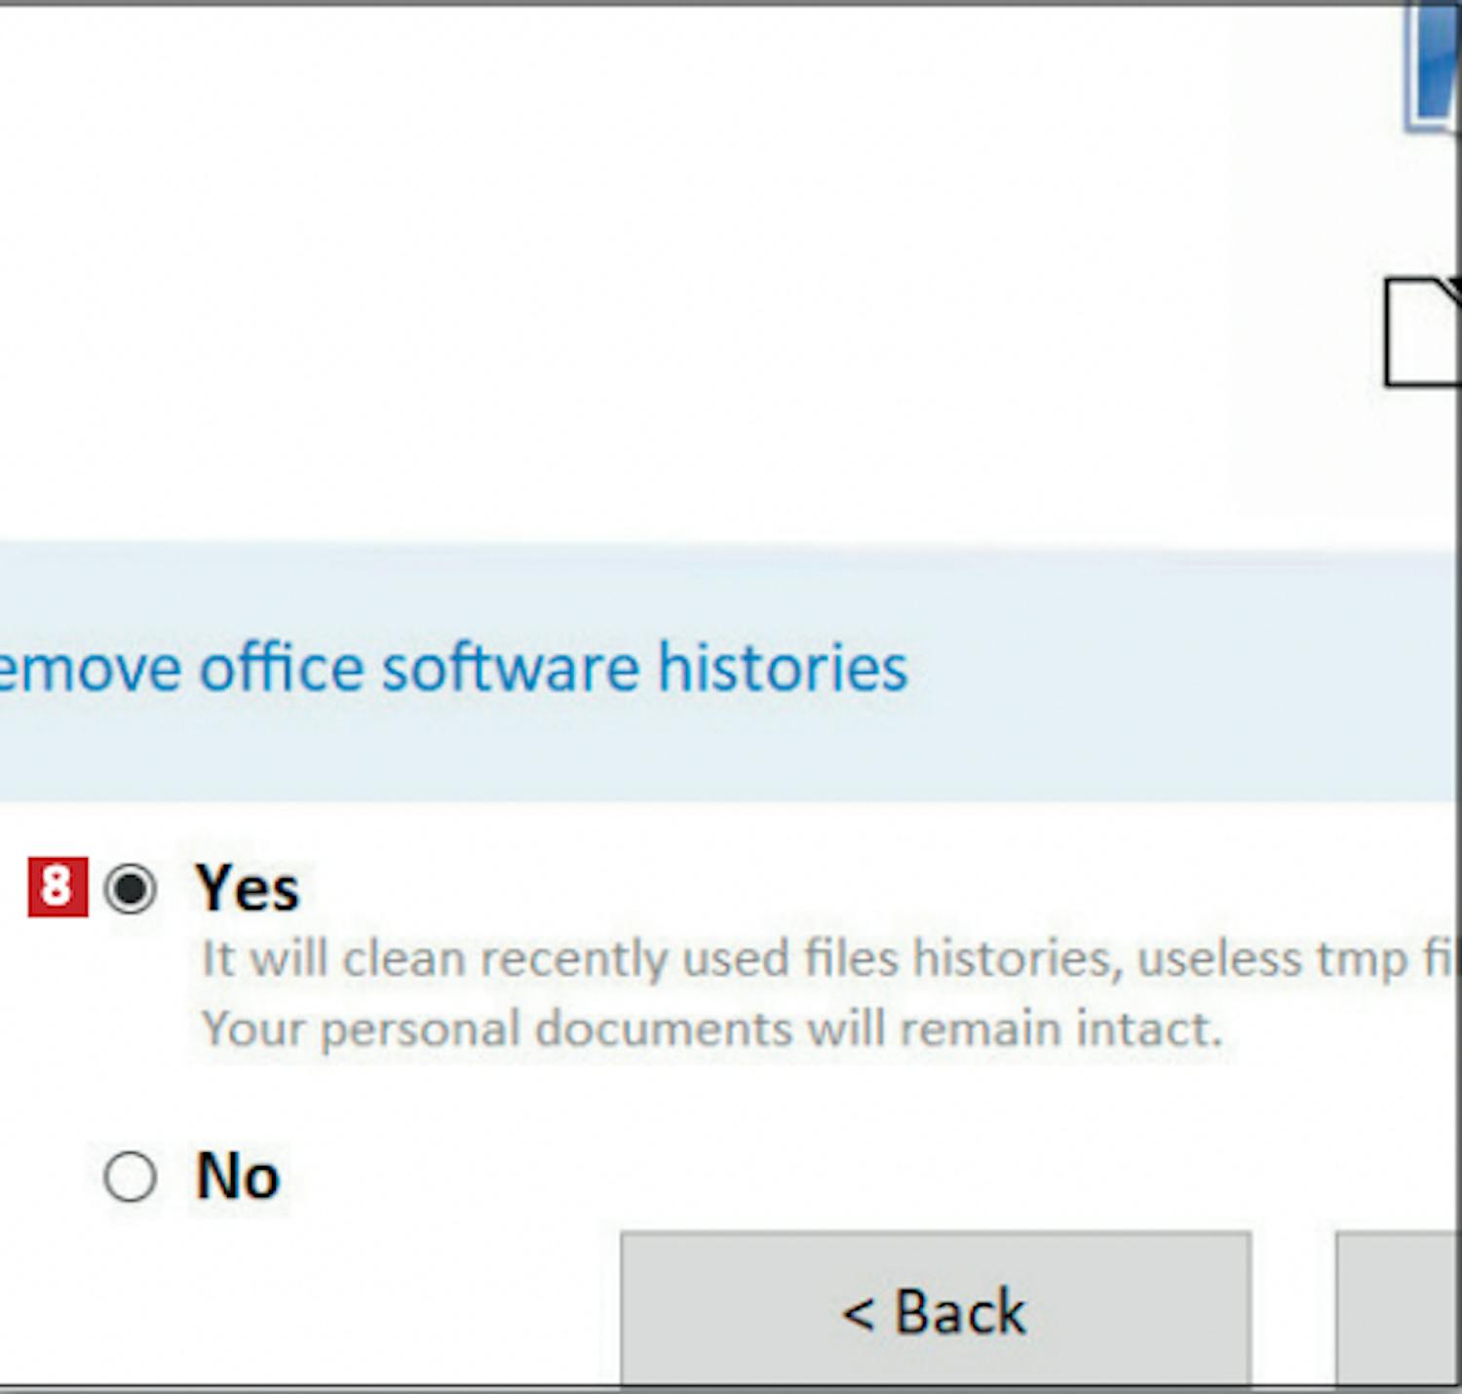Click the personal documents remain intact note
The height and width of the screenshot is (1394, 1462).
(712, 1029)
